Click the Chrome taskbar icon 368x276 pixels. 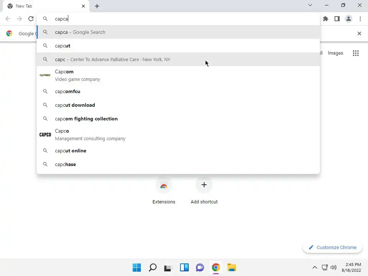click(x=216, y=267)
